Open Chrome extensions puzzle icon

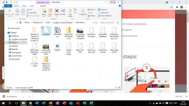coord(177,7)
